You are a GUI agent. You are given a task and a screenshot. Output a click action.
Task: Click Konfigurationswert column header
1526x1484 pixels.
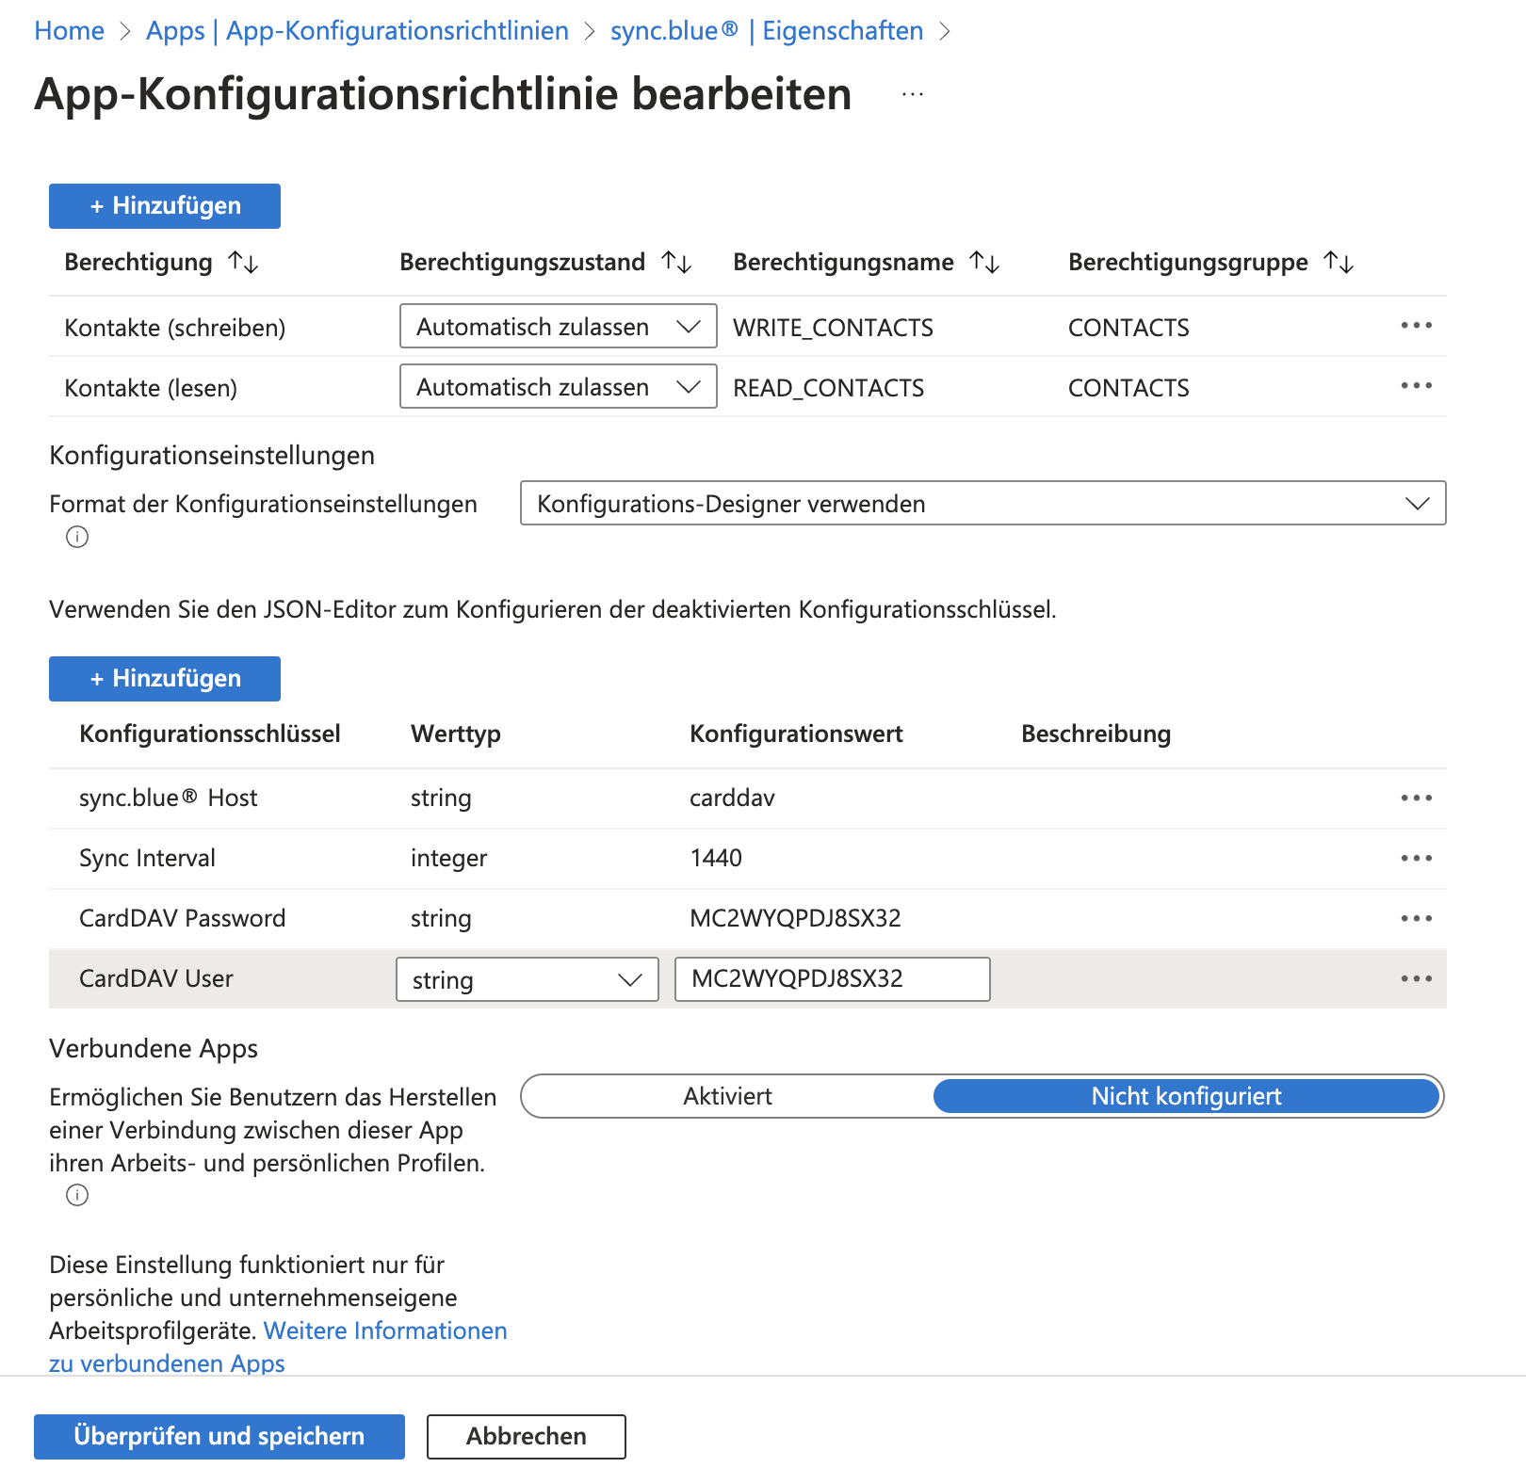(x=796, y=734)
